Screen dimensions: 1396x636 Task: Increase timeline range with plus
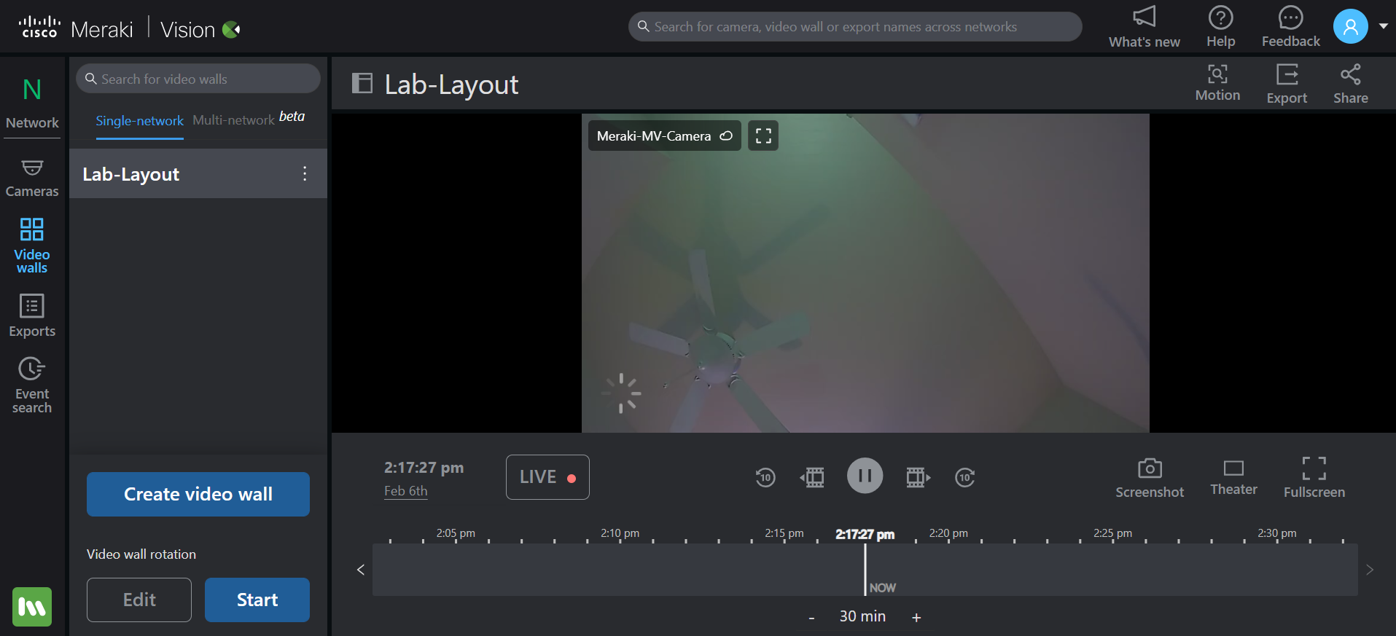click(916, 618)
